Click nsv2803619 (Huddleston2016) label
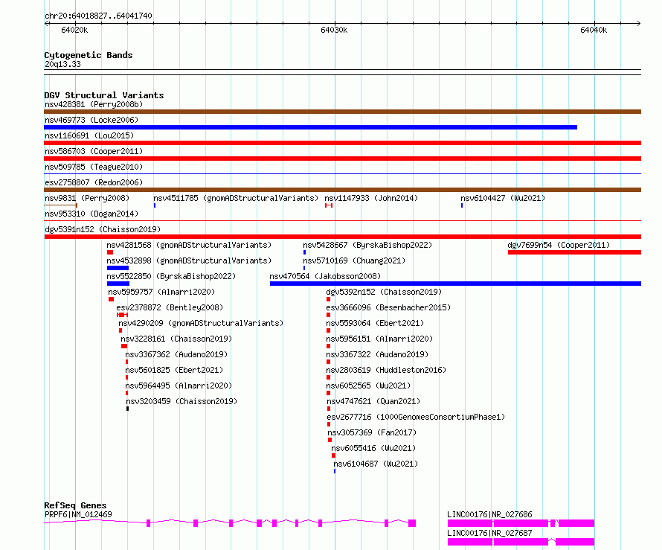Viewport: 662px width, 550px height. (386, 370)
